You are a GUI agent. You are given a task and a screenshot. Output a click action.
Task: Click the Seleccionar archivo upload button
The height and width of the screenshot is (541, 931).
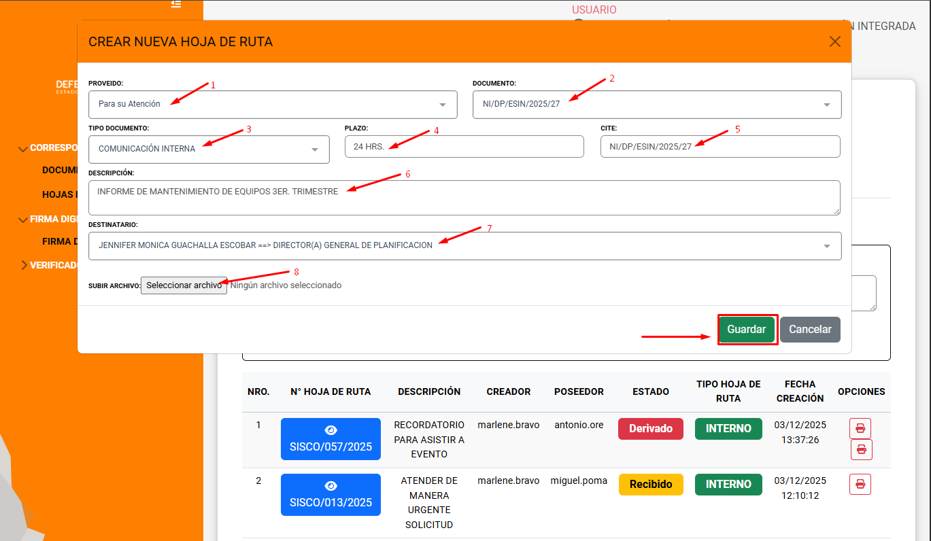[184, 285]
